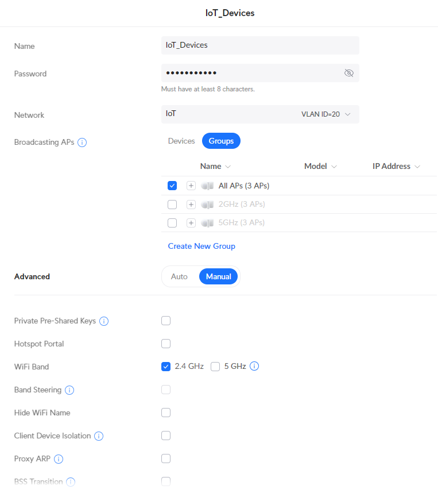This screenshot has height=493, width=438.
Task: Expand the All APs group row
Action: pos(191,186)
